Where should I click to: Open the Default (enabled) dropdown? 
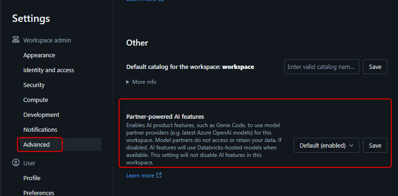(326, 145)
